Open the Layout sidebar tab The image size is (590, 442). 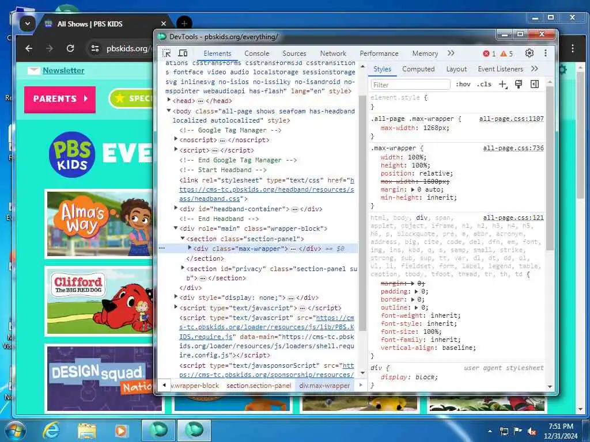click(x=456, y=69)
